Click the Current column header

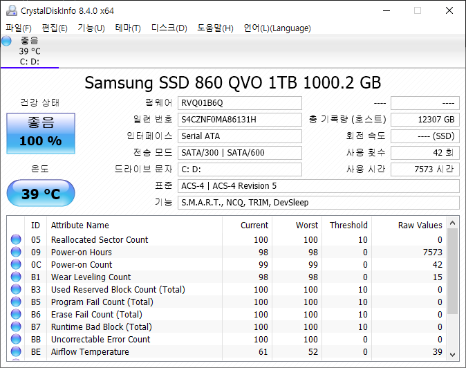(x=247, y=226)
